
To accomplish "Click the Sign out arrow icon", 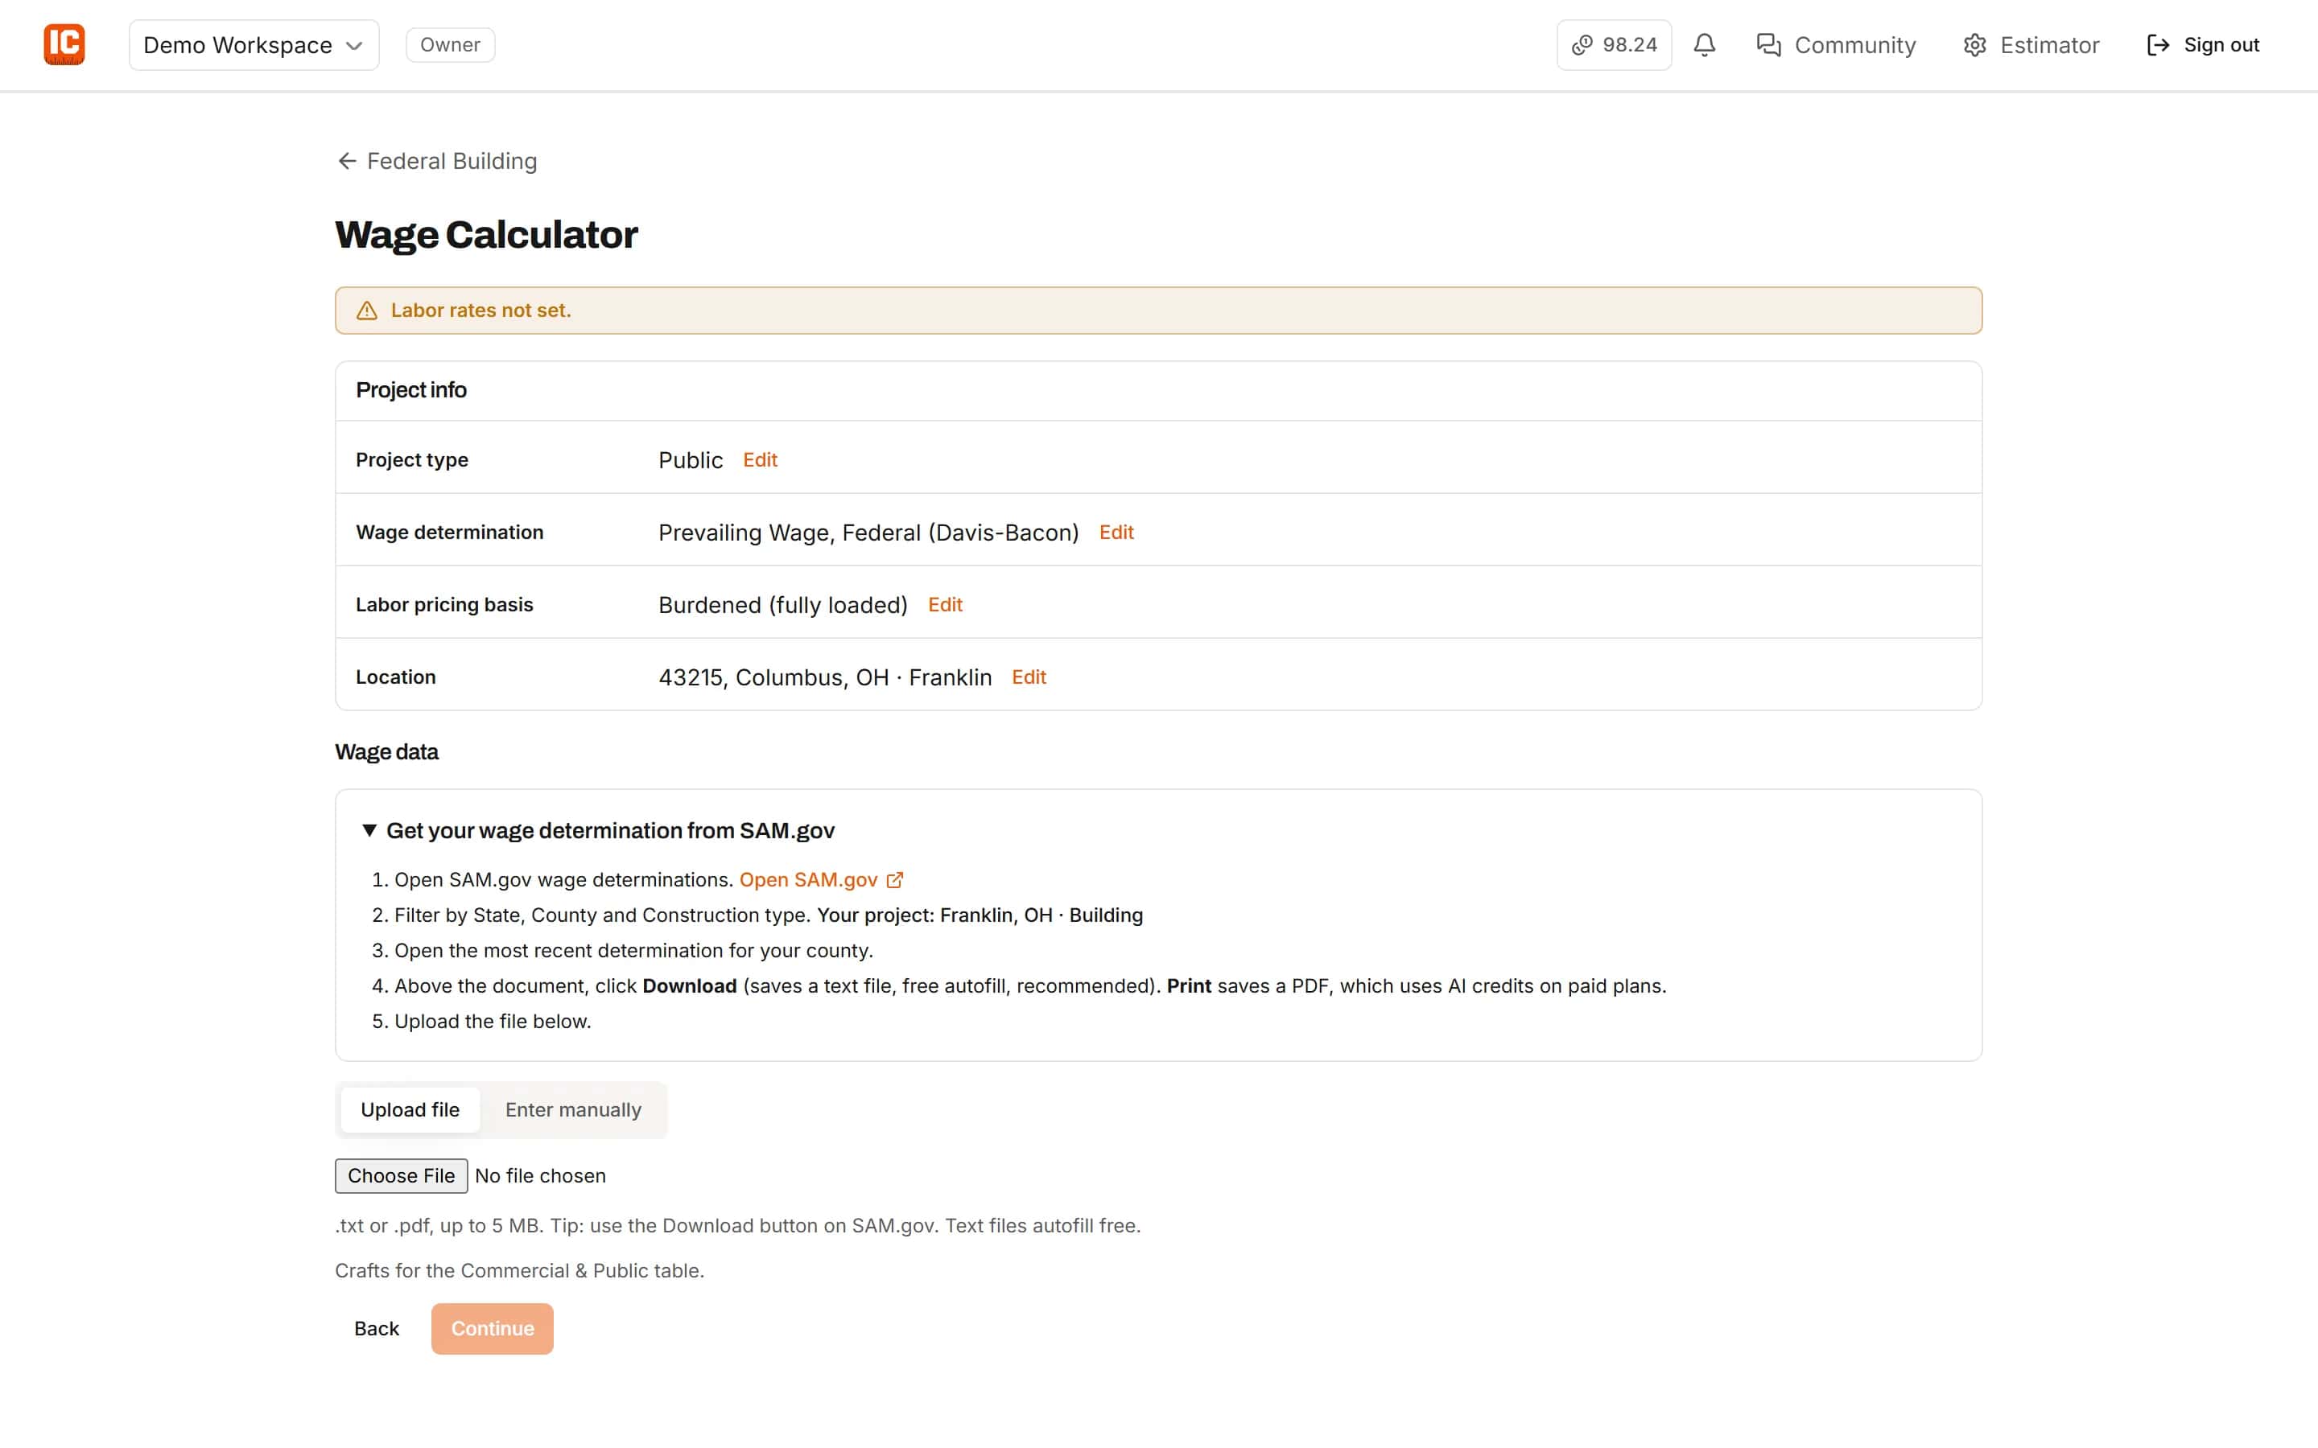I will (x=2158, y=45).
